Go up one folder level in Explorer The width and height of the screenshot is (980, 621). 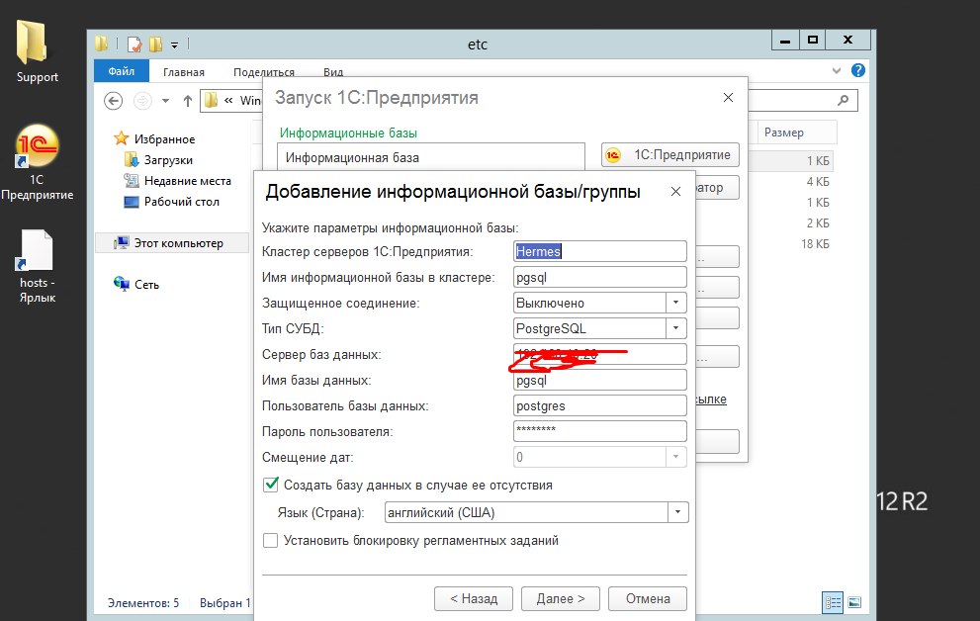tap(188, 101)
